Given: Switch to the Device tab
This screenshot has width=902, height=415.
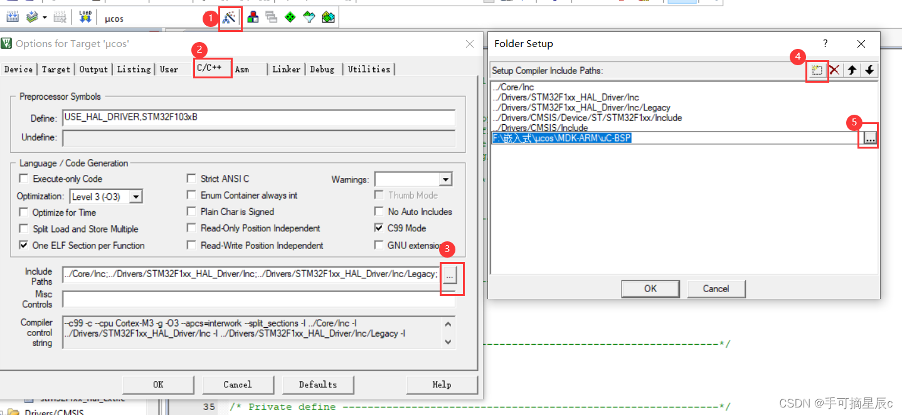Looking at the screenshot, I should 18,70.
